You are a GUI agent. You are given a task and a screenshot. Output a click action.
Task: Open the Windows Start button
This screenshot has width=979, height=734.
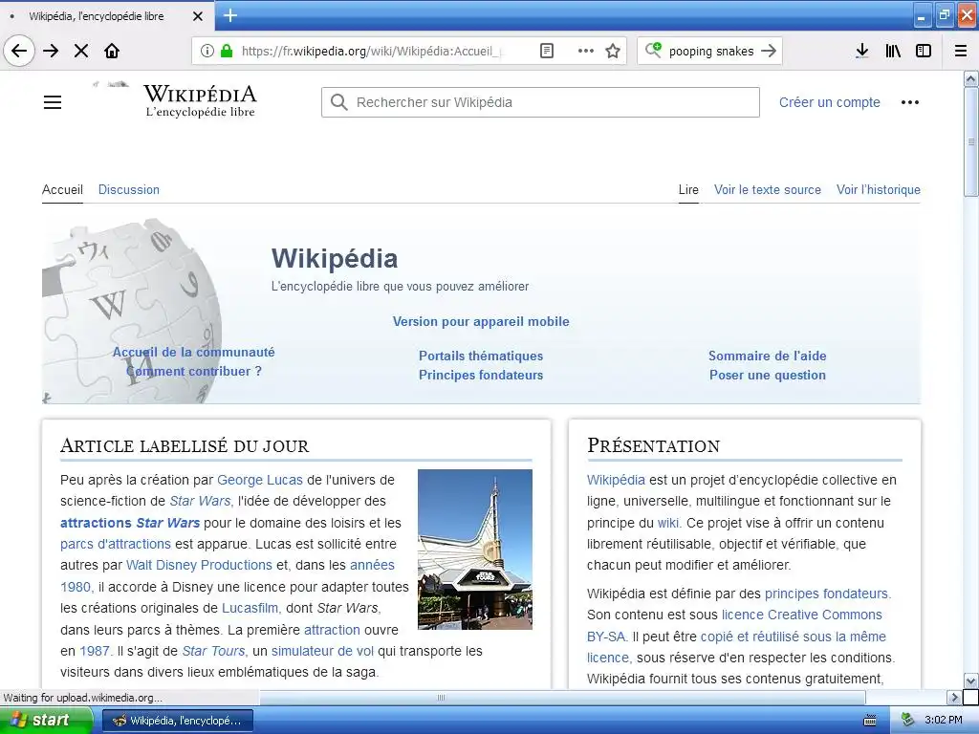click(x=46, y=721)
